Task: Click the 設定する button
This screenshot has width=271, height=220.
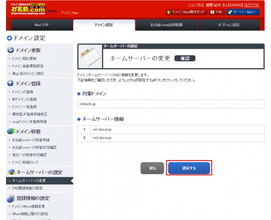Action: point(189,168)
